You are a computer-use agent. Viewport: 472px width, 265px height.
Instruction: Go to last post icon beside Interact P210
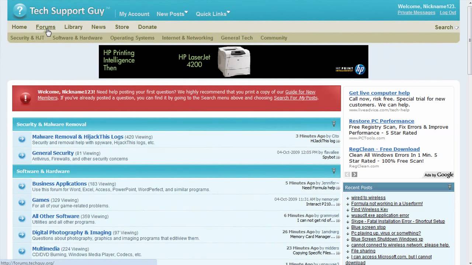coord(338,204)
